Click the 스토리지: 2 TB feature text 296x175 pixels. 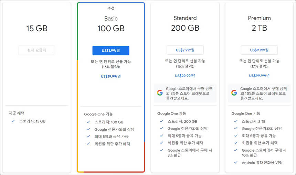tap(254, 121)
